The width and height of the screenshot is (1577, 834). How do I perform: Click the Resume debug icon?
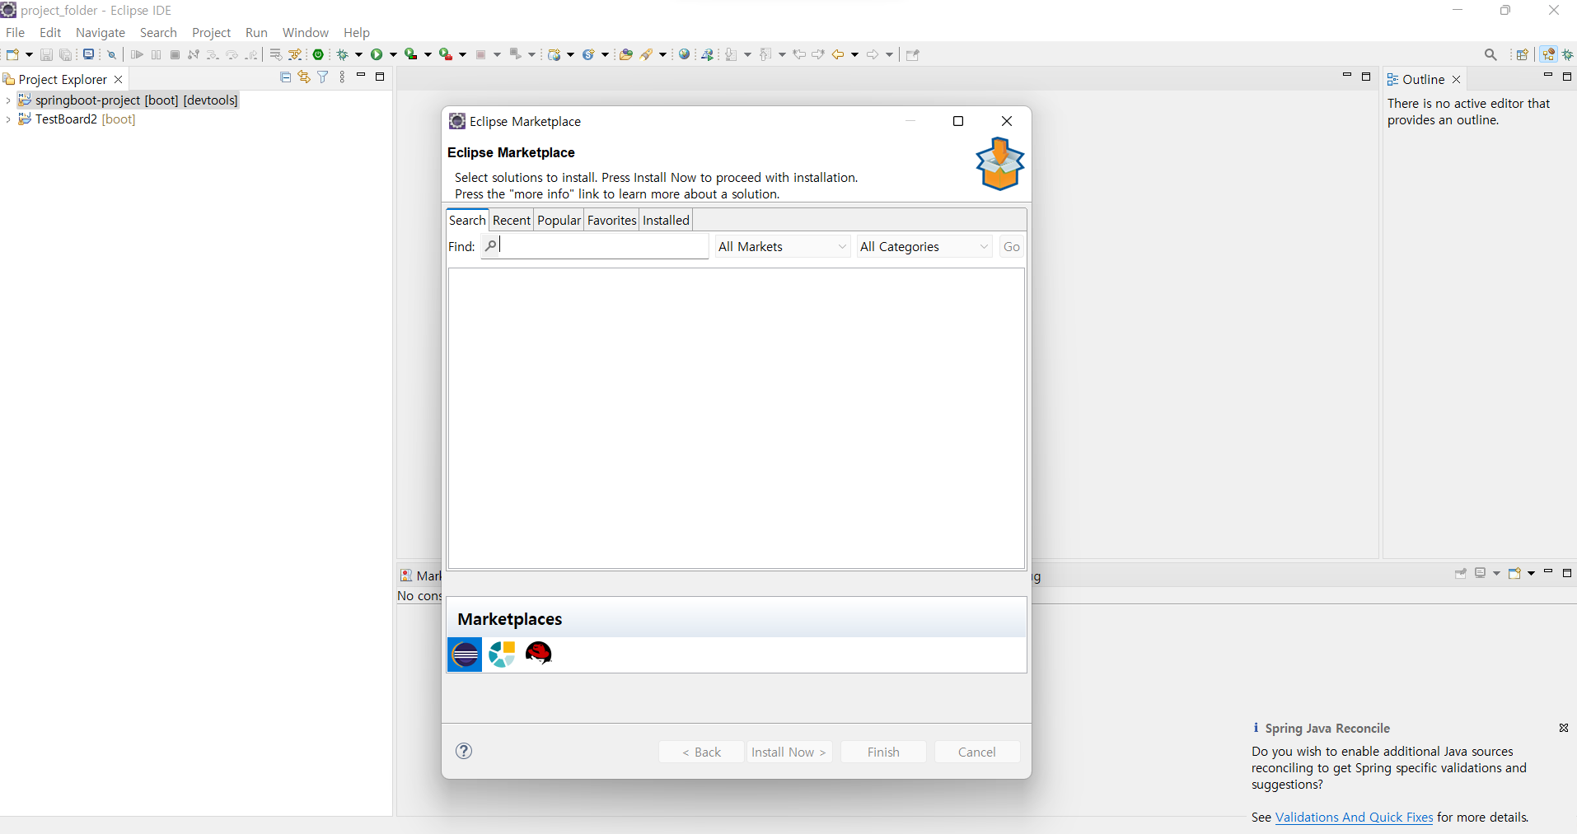pos(137,54)
